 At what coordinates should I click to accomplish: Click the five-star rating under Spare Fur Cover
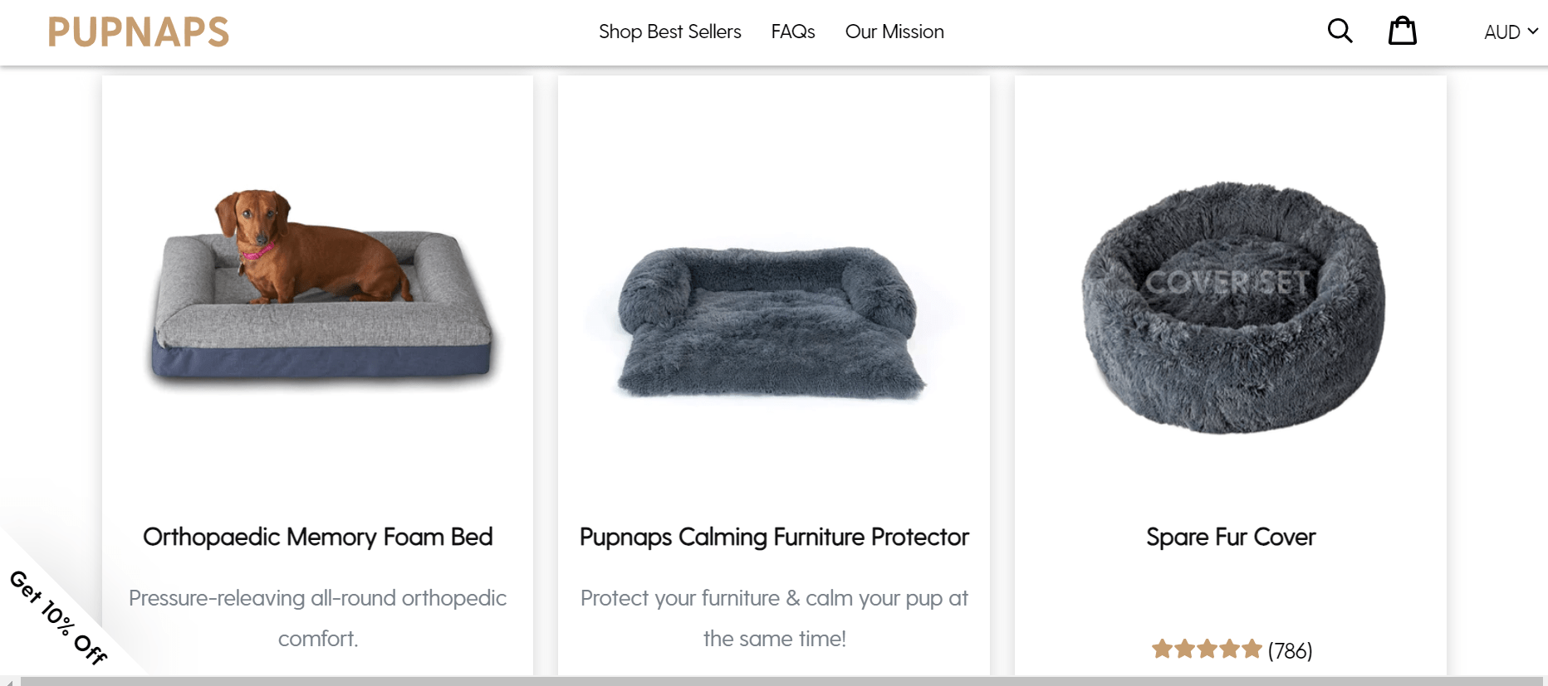click(x=1207, y=650)
